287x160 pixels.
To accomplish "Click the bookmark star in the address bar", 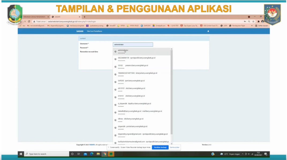I will coord(253,21).
